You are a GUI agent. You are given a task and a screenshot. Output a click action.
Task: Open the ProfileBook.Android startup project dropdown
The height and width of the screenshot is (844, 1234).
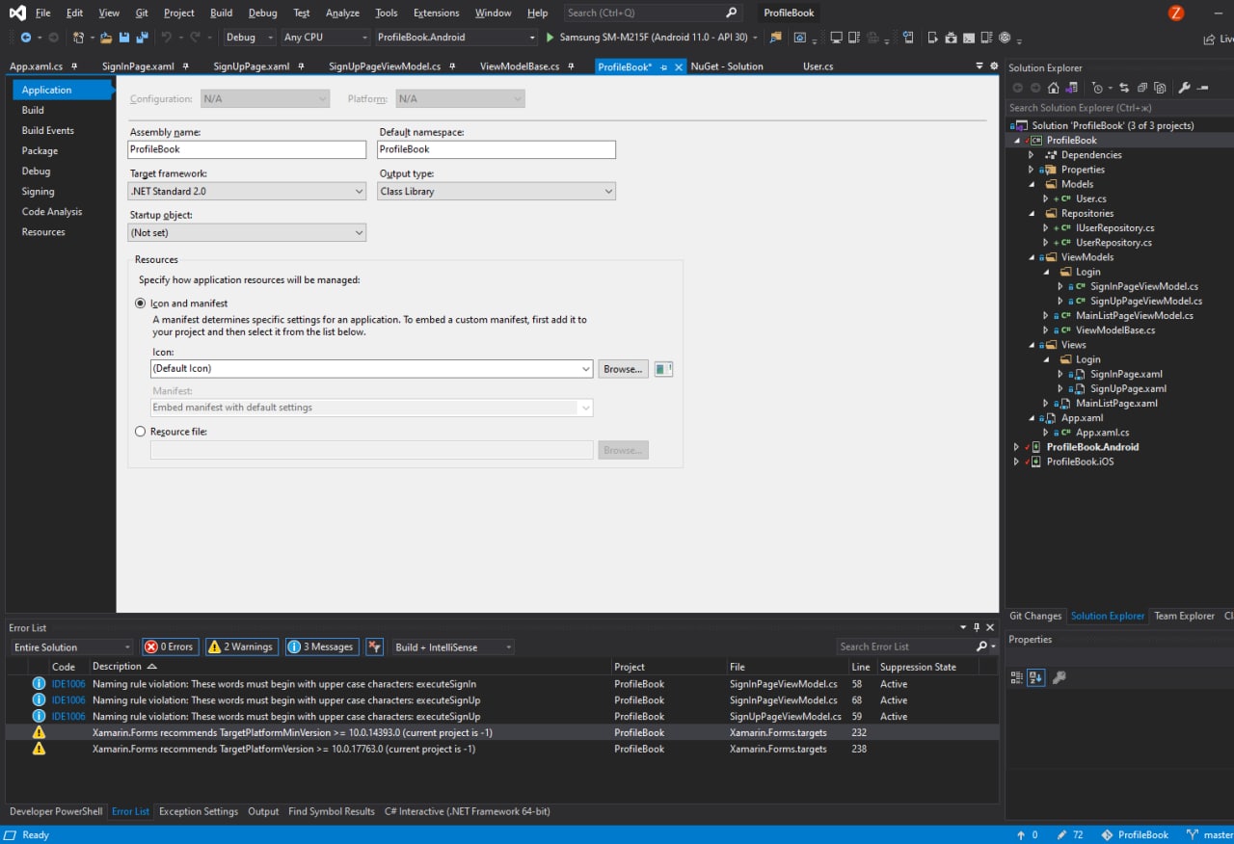coord(456,38)
